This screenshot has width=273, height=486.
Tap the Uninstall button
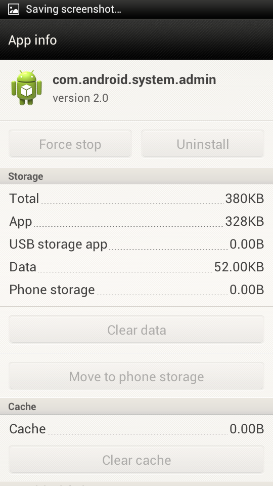pyautogui.click(x=203, y=144)
